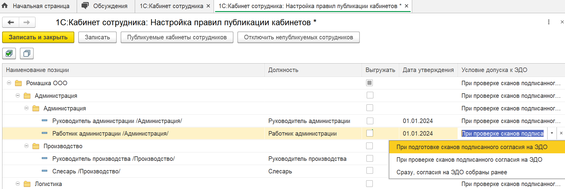565x189 pixels.
Task: Select the Руководитель производства /Производство/ row
Action: click(113, 159)
